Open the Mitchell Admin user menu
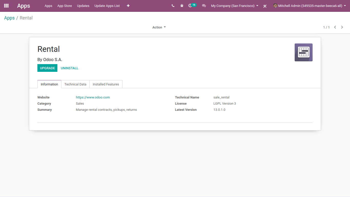Screen dimensions: 350x197 pos(310,6)
